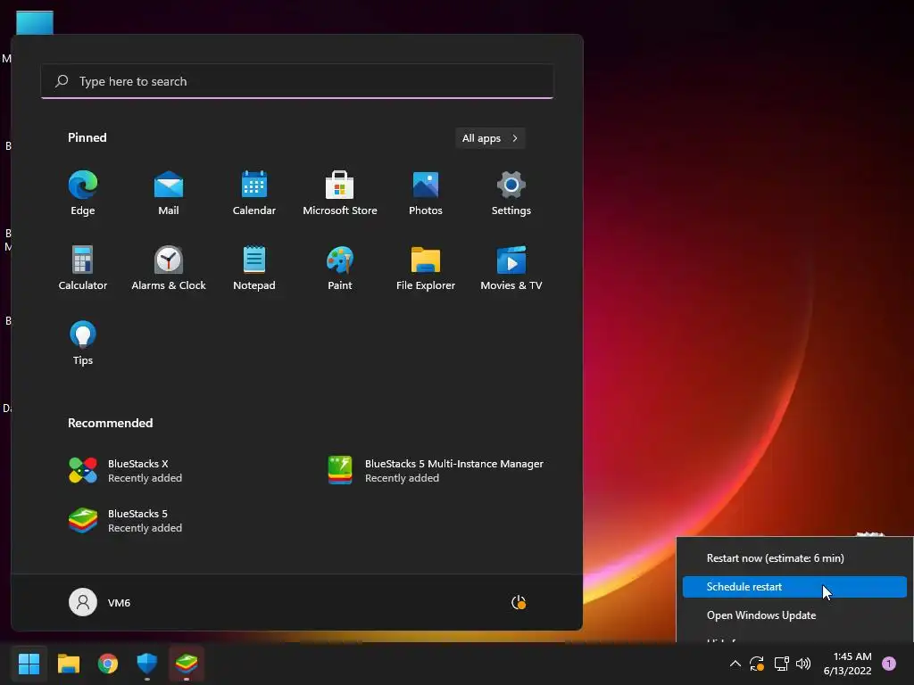Open the volume tray icon
Screen dimensions: 914x685
pyautogui.click(x=803, y=664)
